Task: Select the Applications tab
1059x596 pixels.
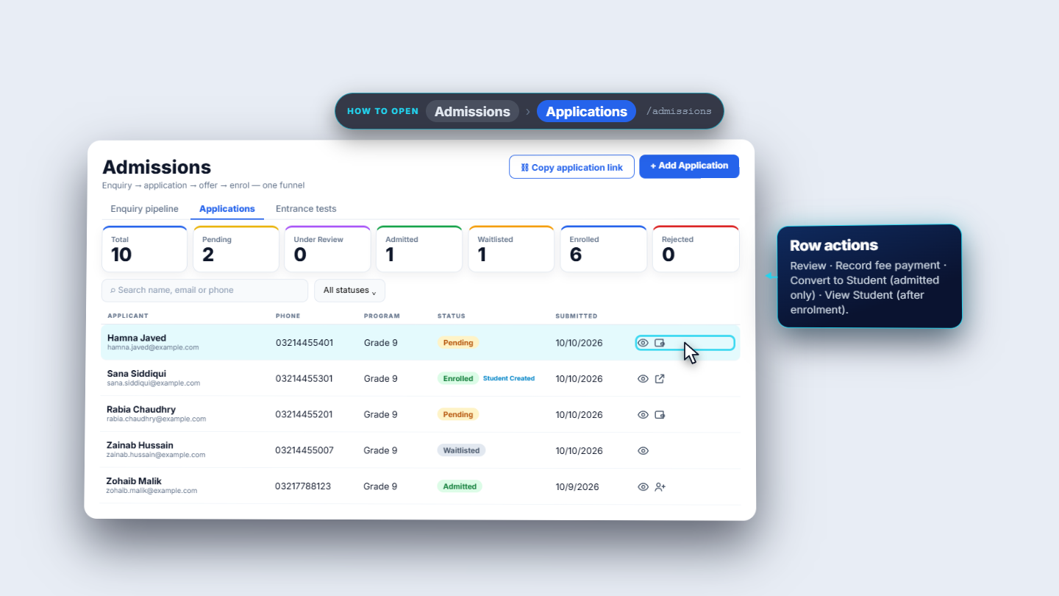Action: 227,209
